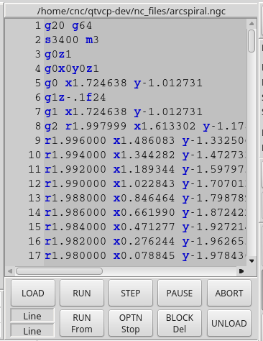263x341 pixels.
Task: Start the program with RUN
Action: point(82,293)
